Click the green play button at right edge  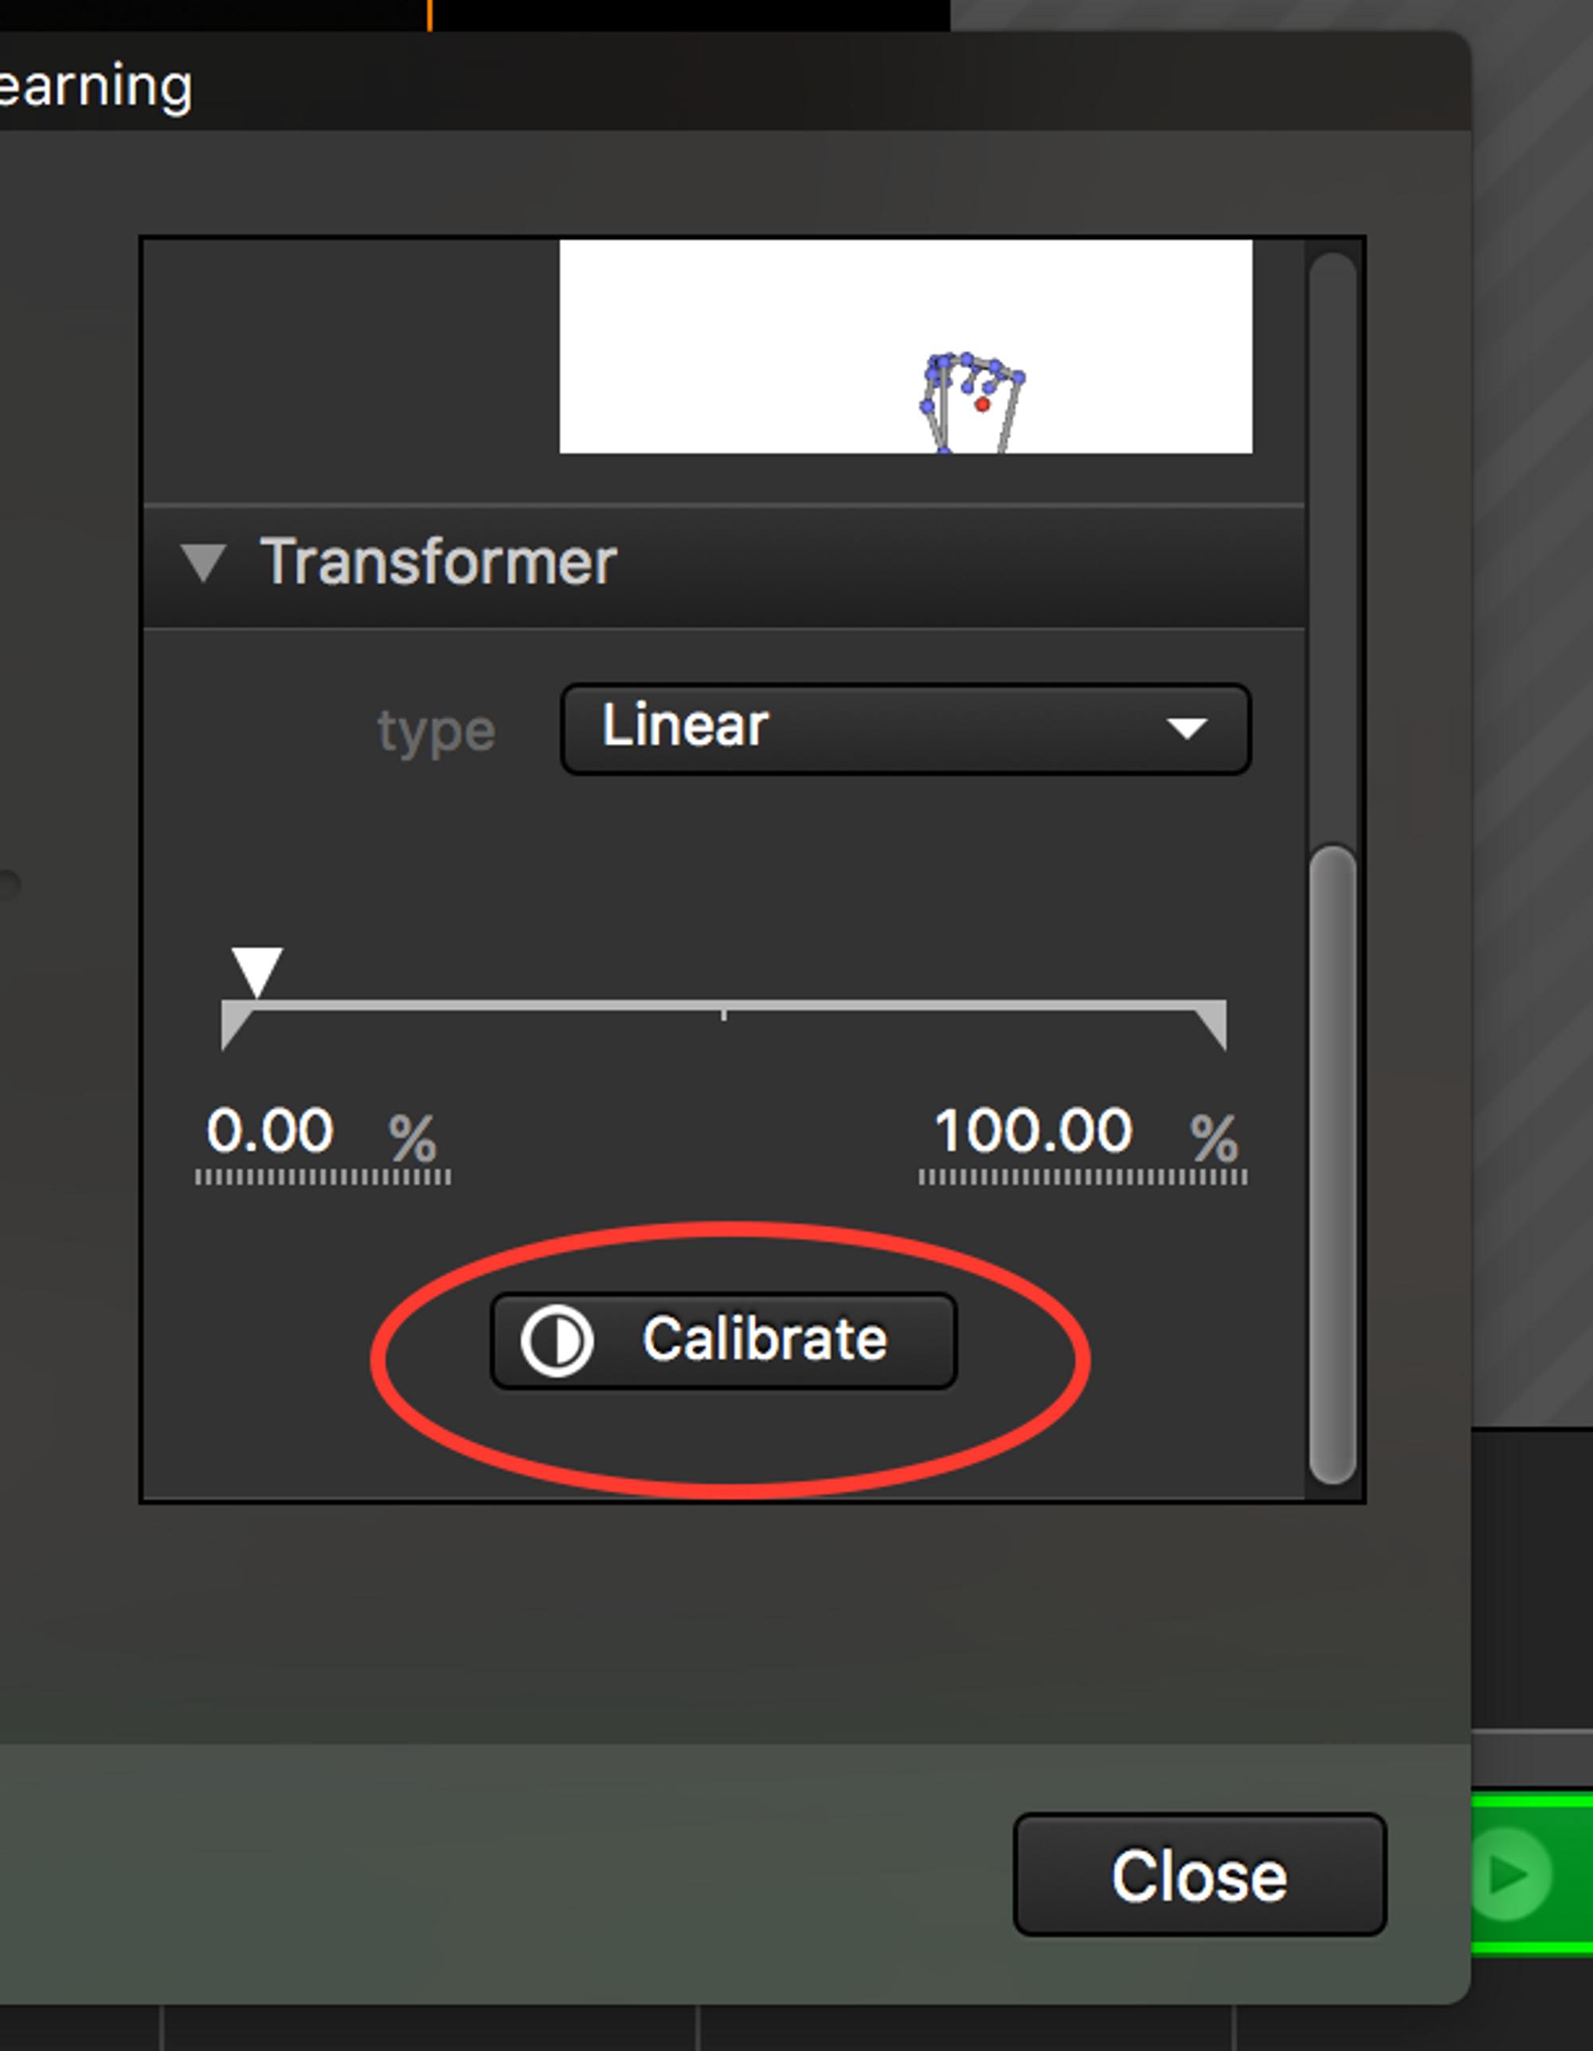(1510, 1876)
